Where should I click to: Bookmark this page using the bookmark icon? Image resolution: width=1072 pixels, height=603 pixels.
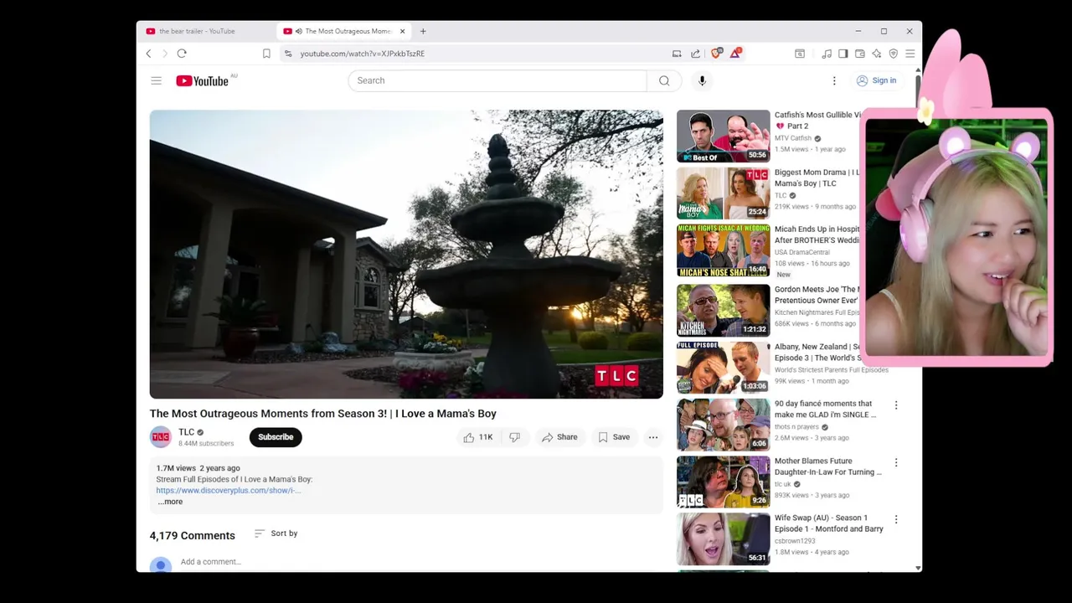[x=266, y=54]
